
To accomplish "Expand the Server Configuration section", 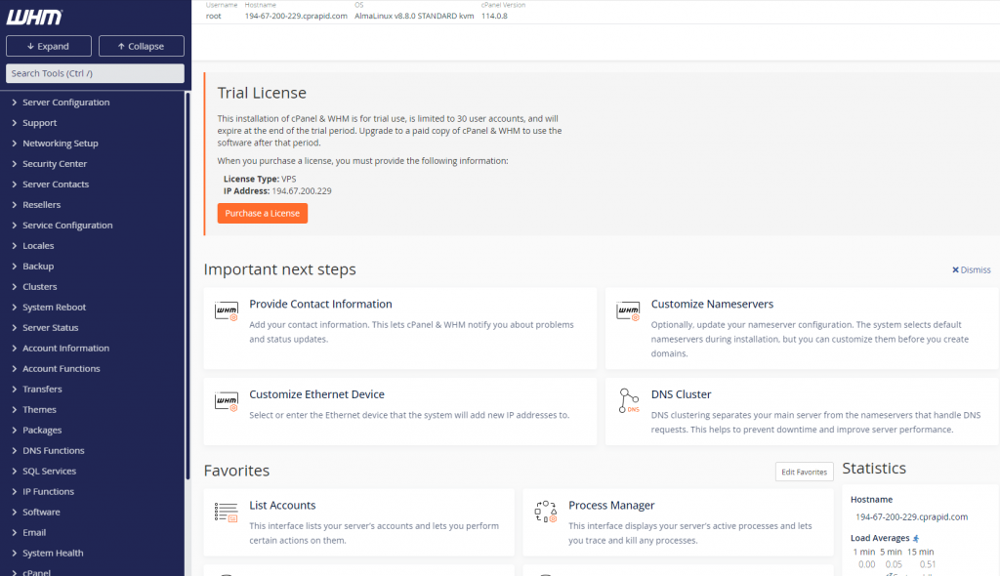I will tap(65, 103).
